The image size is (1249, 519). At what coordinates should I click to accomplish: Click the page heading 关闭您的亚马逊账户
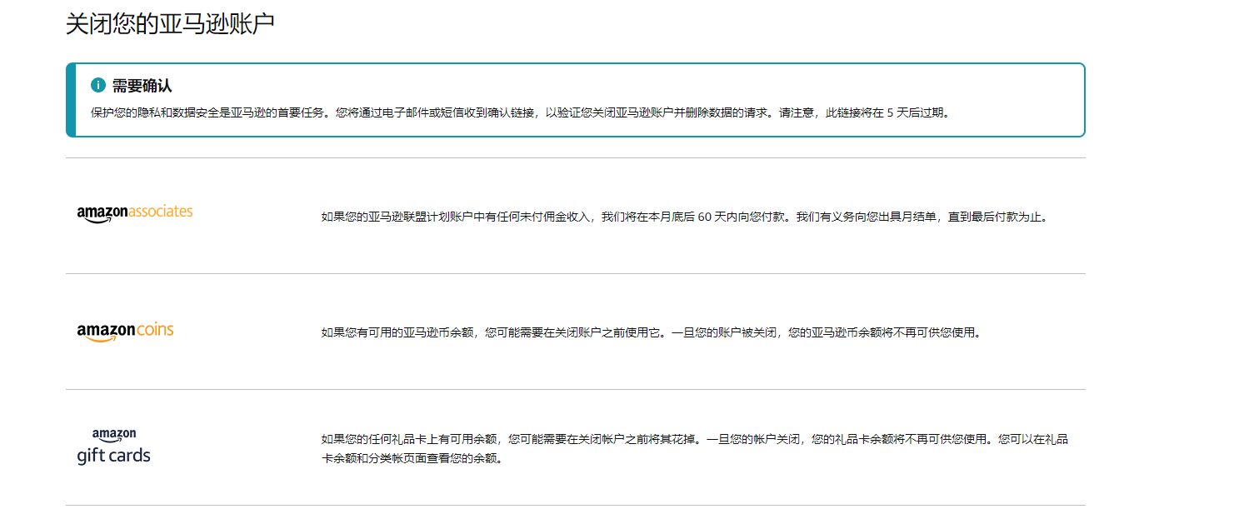(x=170, y=24)
